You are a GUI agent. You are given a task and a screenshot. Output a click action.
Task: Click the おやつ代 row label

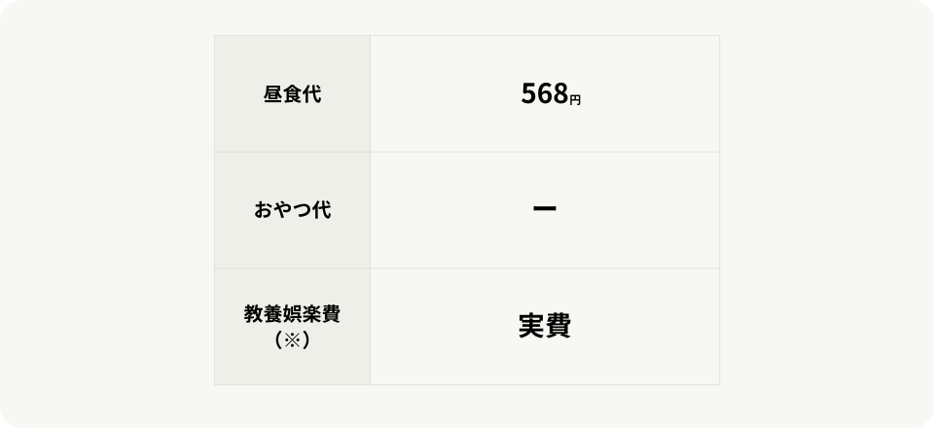[x=292, y=210]
